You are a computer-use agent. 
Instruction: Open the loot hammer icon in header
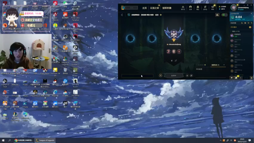click(x=205, y=7)
